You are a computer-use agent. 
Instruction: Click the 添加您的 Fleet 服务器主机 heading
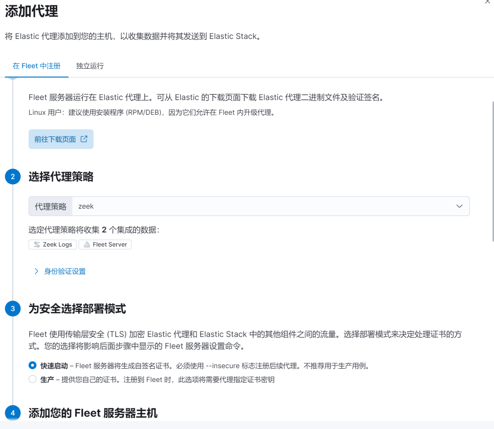(93, 413)
